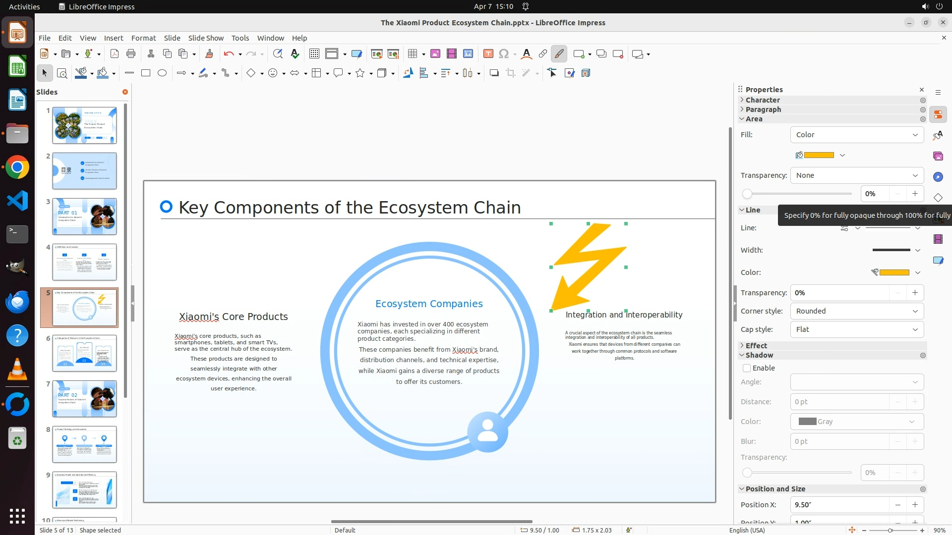
Task: Click the Insert Text Box icon
Action: coord(488,54)
